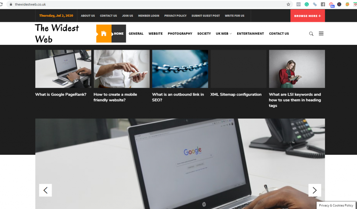The image size is (357, 209).
Task: Click the large Google laptop slider image
Action: [x=180, y=163]
